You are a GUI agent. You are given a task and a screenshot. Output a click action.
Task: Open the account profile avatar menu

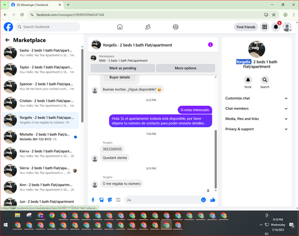click(287, 27)
